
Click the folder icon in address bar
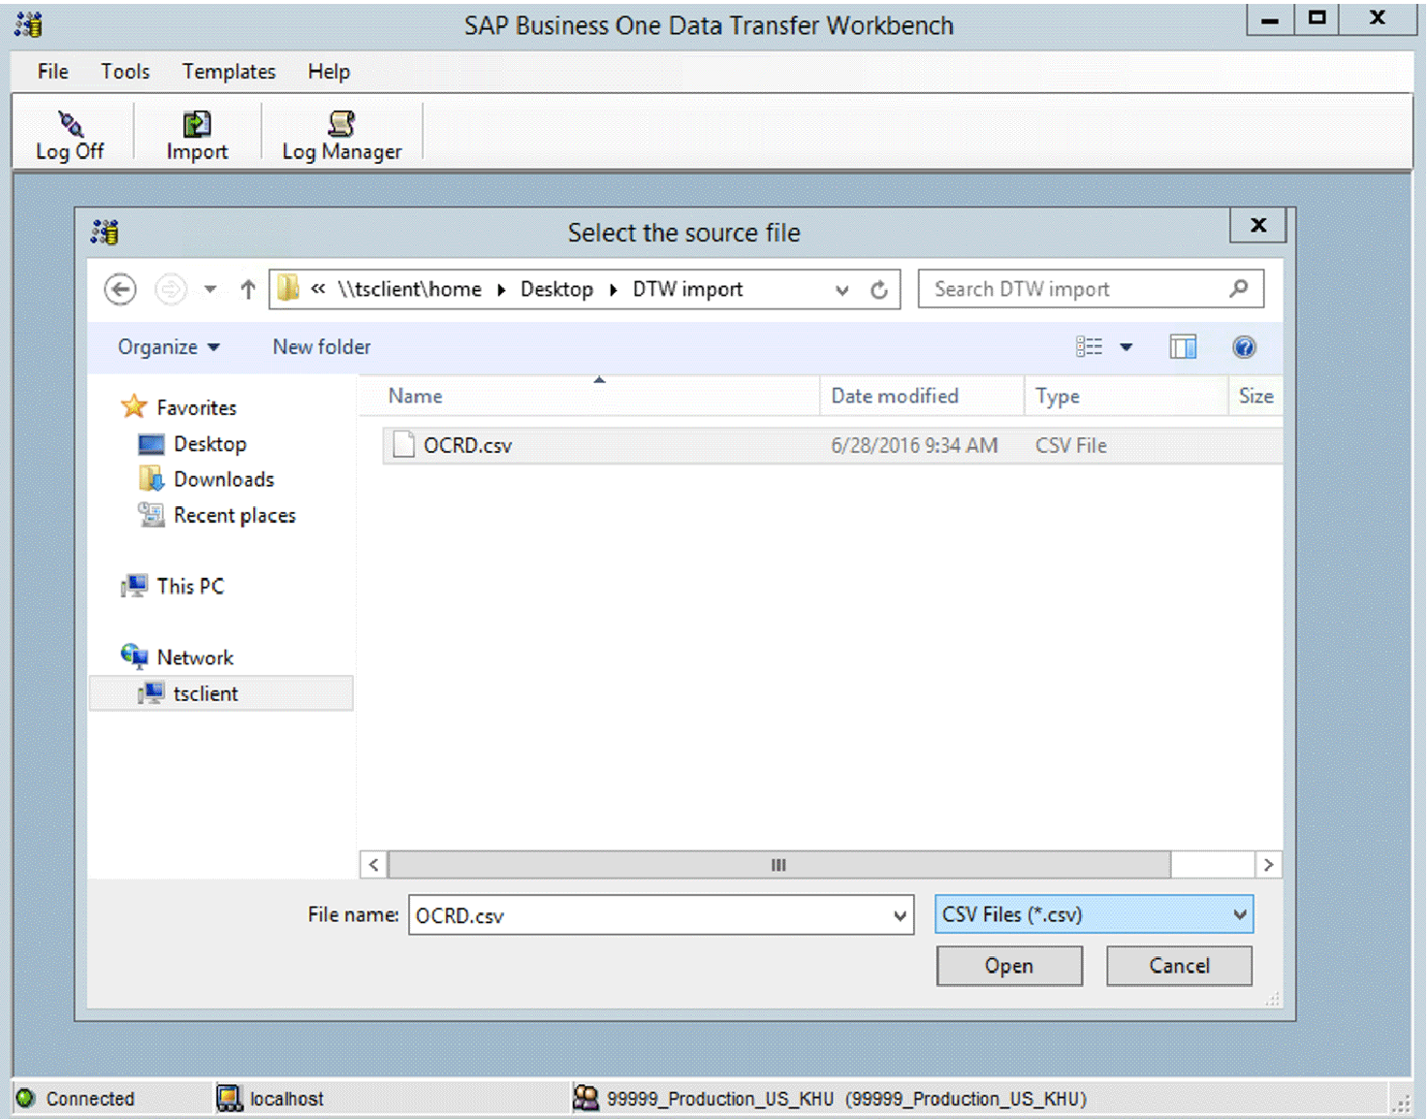[x=288, y=288]
